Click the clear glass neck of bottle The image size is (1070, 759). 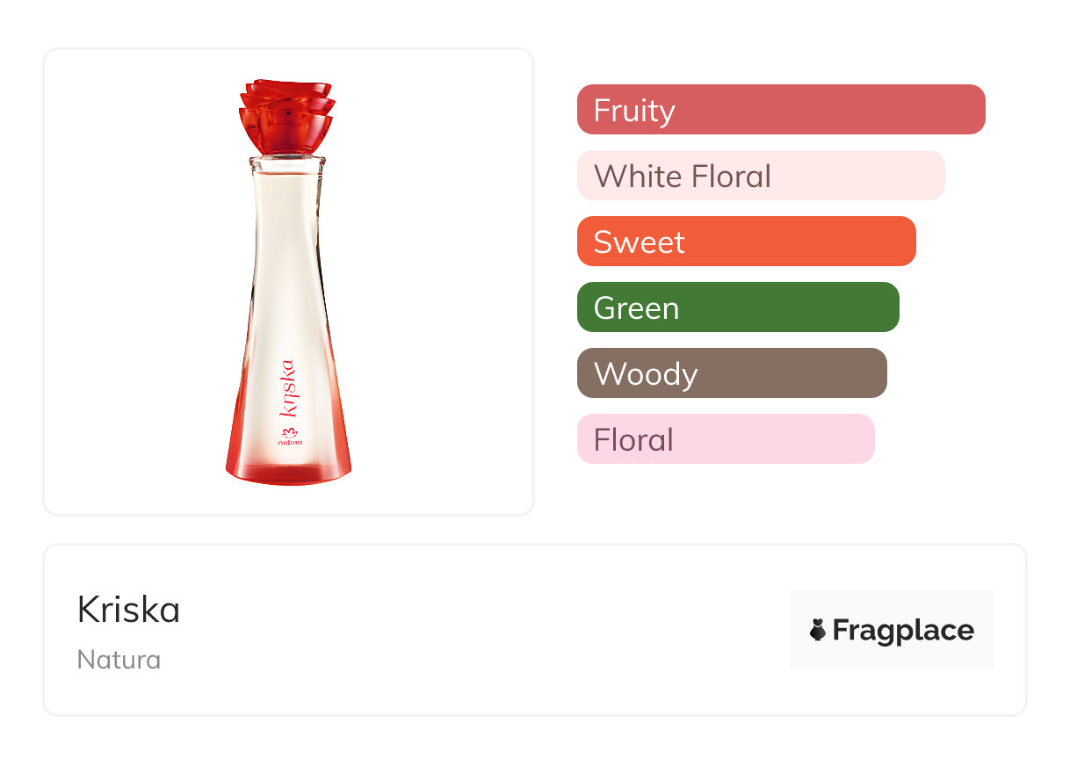(x=287, y=164)
